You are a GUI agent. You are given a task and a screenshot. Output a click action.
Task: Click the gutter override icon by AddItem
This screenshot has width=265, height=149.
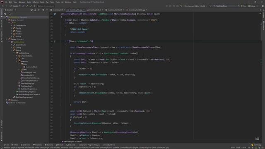(x=55, y=14)
